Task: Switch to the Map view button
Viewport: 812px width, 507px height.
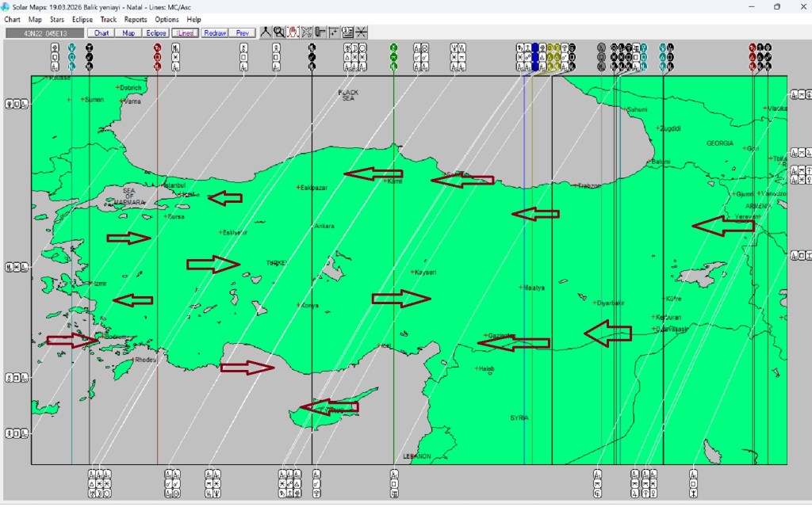Action: coord(128,33)
